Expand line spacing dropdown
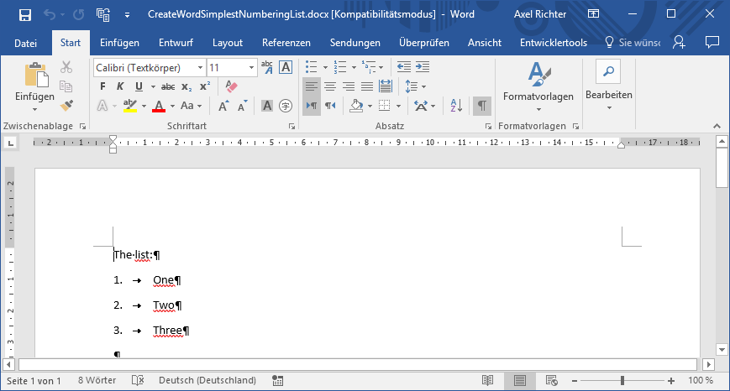Screen dimensions: 730x391 pos(423,86)
